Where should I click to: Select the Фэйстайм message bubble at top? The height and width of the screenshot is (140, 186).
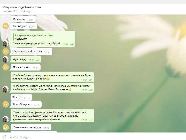[23, 19]
